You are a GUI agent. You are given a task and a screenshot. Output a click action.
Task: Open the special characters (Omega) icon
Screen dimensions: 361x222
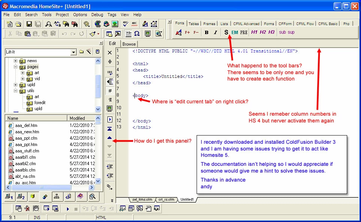(137, 34)
